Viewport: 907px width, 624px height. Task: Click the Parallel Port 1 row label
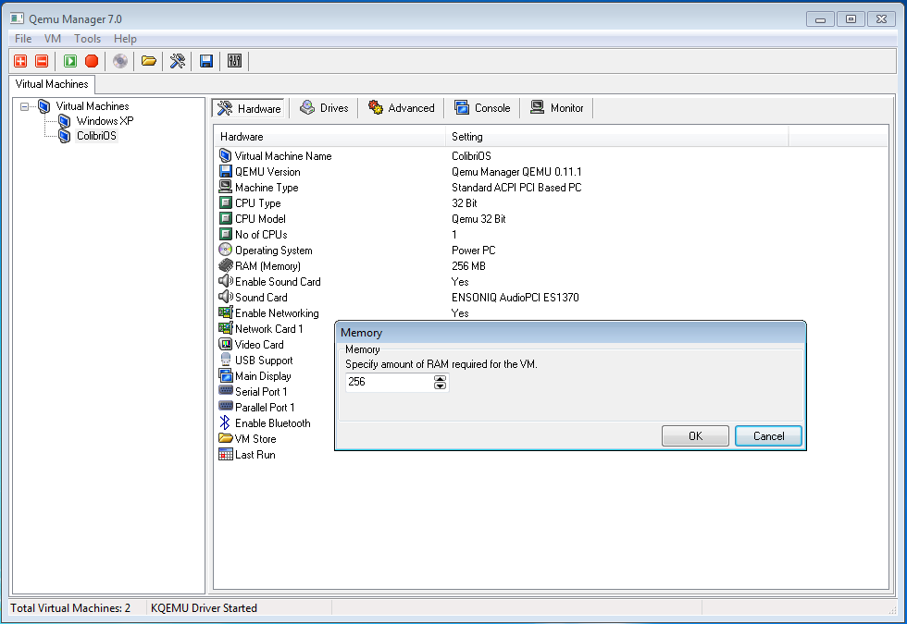[x=265, y=408]
